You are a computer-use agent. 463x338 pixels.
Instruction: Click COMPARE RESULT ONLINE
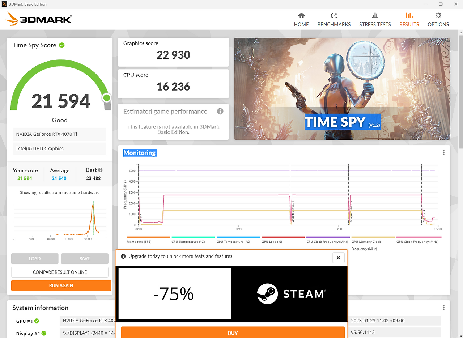point(60,272)
